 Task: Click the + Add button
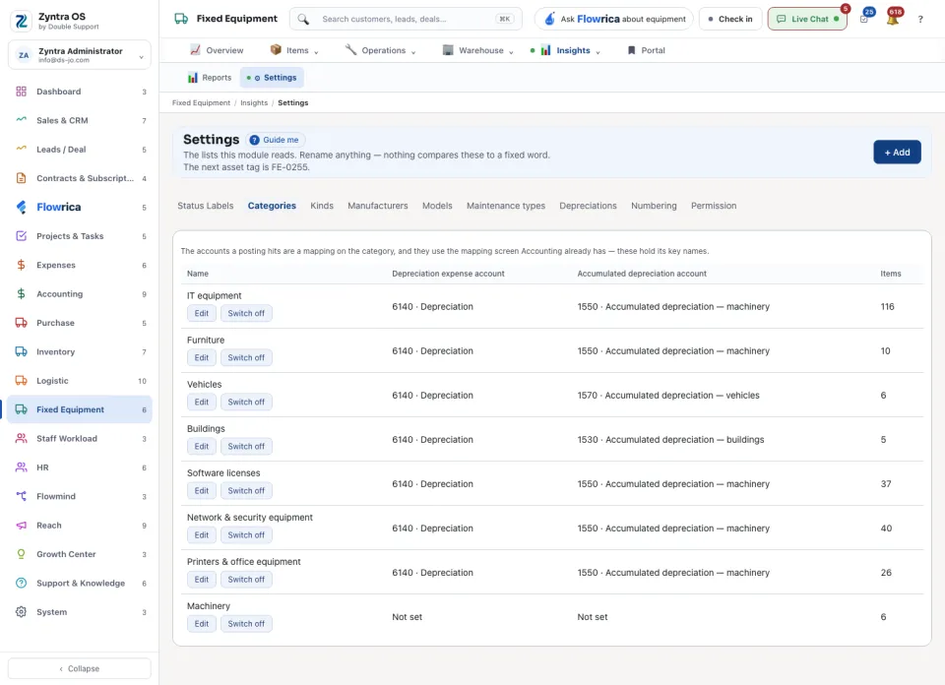[897, 153]
